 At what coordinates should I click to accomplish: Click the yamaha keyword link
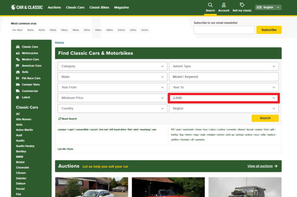[200, 140]
